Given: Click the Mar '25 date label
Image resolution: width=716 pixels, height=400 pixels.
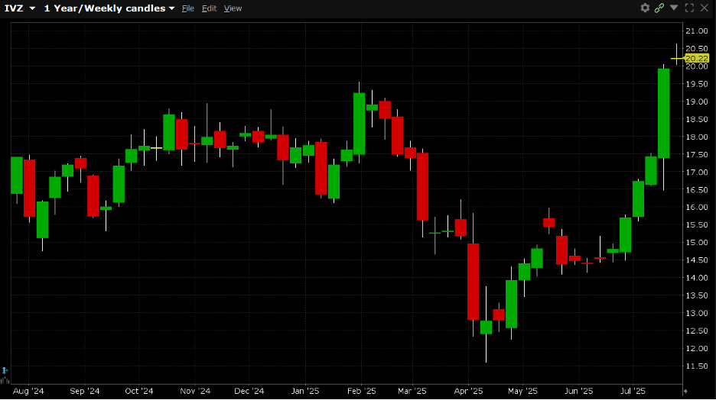Looking at the screenshot, I should [412, 392].
